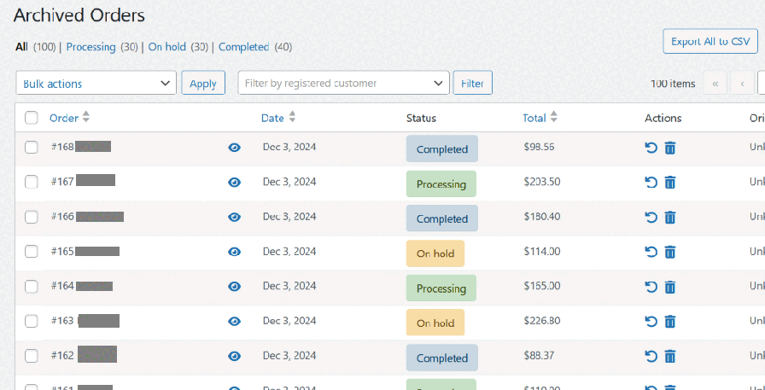The width and height of the screenshot is (765, 390).
Task: Click the Filter button
Action: pyautogui.click(x=472, y=83)
